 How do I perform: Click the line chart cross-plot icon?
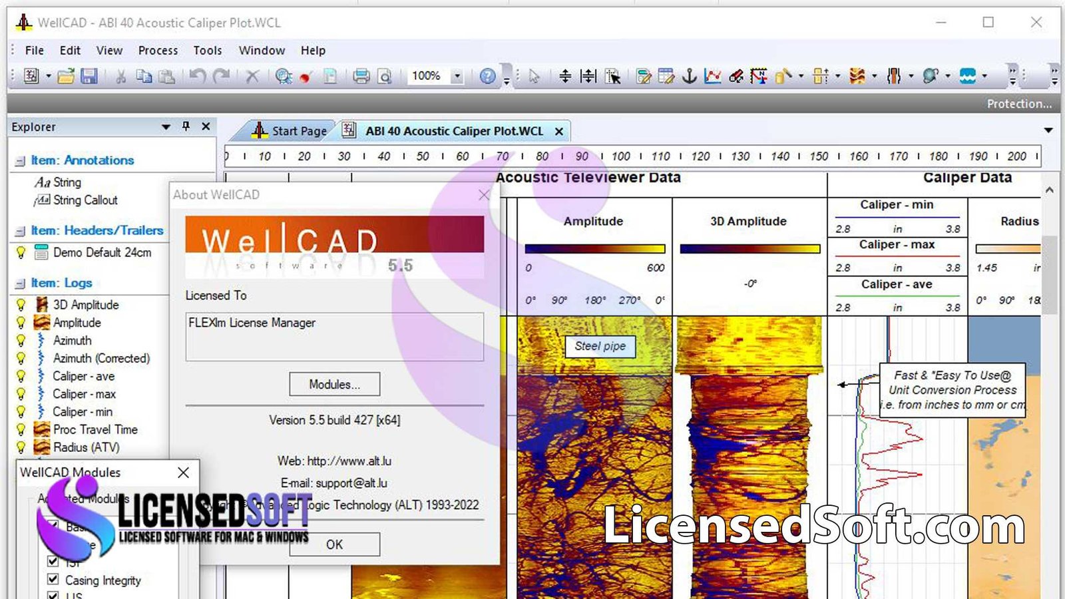coord(713,76)
